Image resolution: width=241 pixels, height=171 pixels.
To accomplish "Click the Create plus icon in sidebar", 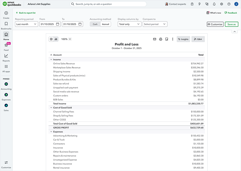I will point(6,13).
